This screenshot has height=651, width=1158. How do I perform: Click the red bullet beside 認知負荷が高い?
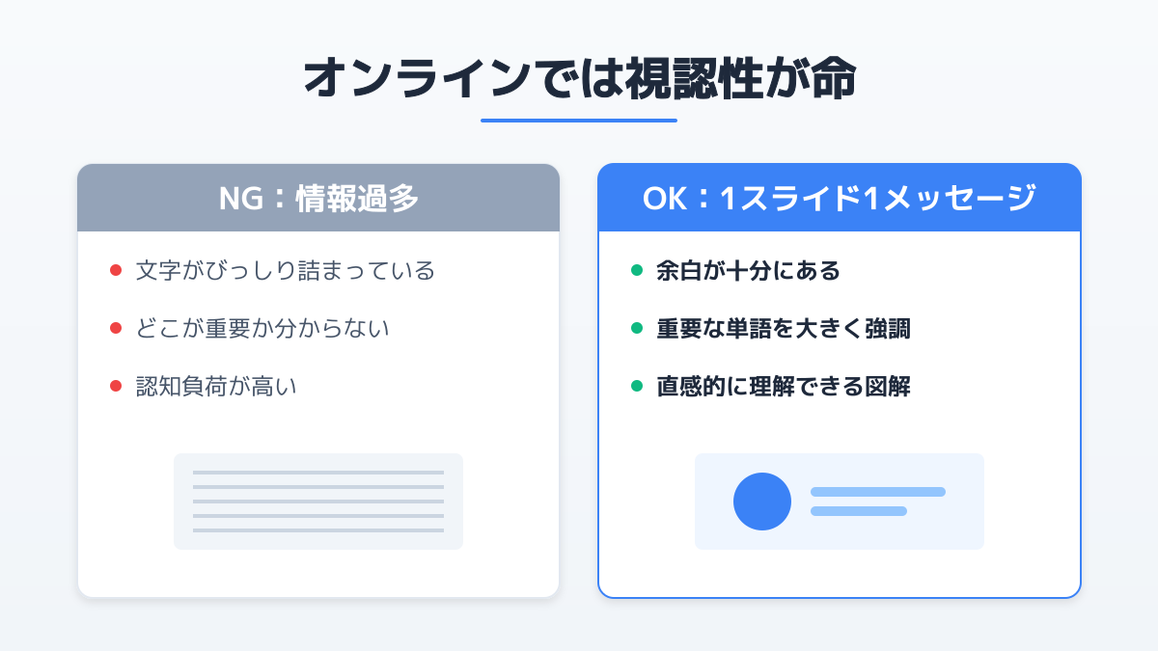[x=116, y=386]
